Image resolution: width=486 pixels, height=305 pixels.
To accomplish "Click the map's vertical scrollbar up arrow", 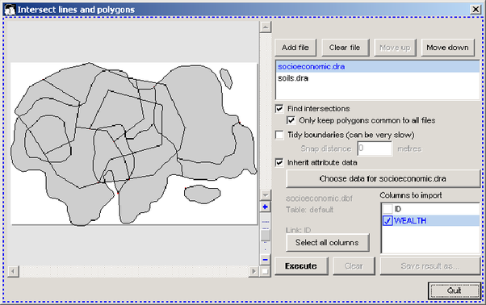I will coord(266,27).
